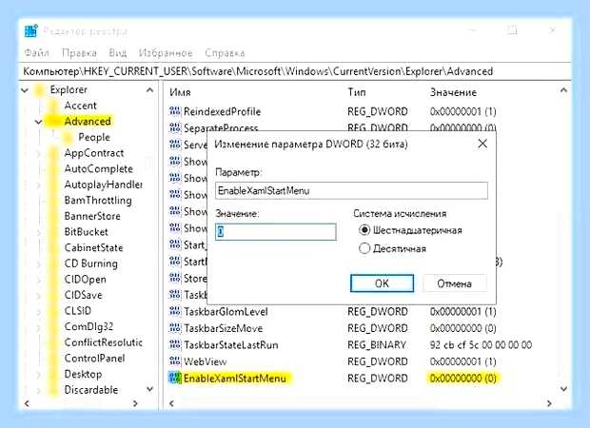Viewport: 590px width, 428px height.
Task: Expand the Discardable tree node
Action: [x=38, y=390]
